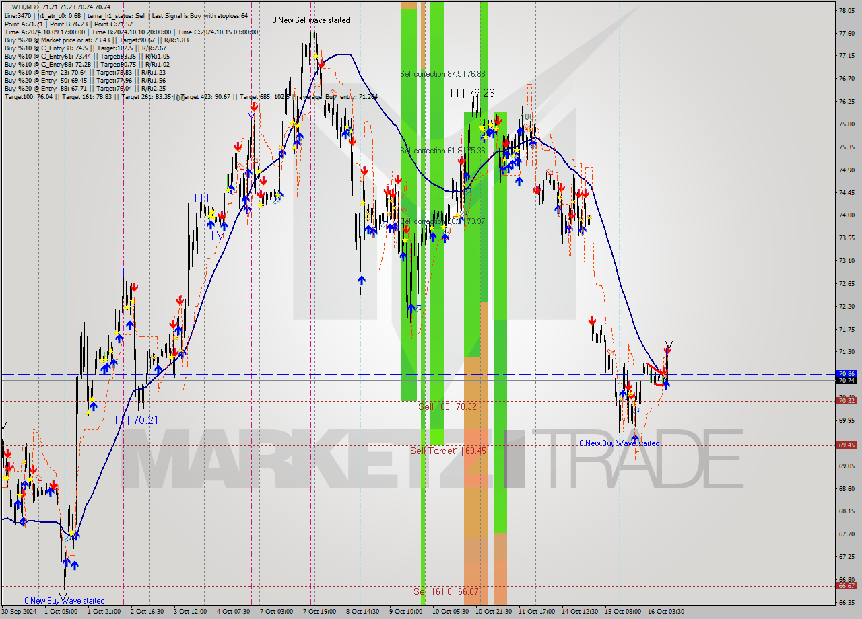Select the 'Target100: 76.04' targets line
The width and height of the screenshot is (862, 619).
tap(191, 97)
